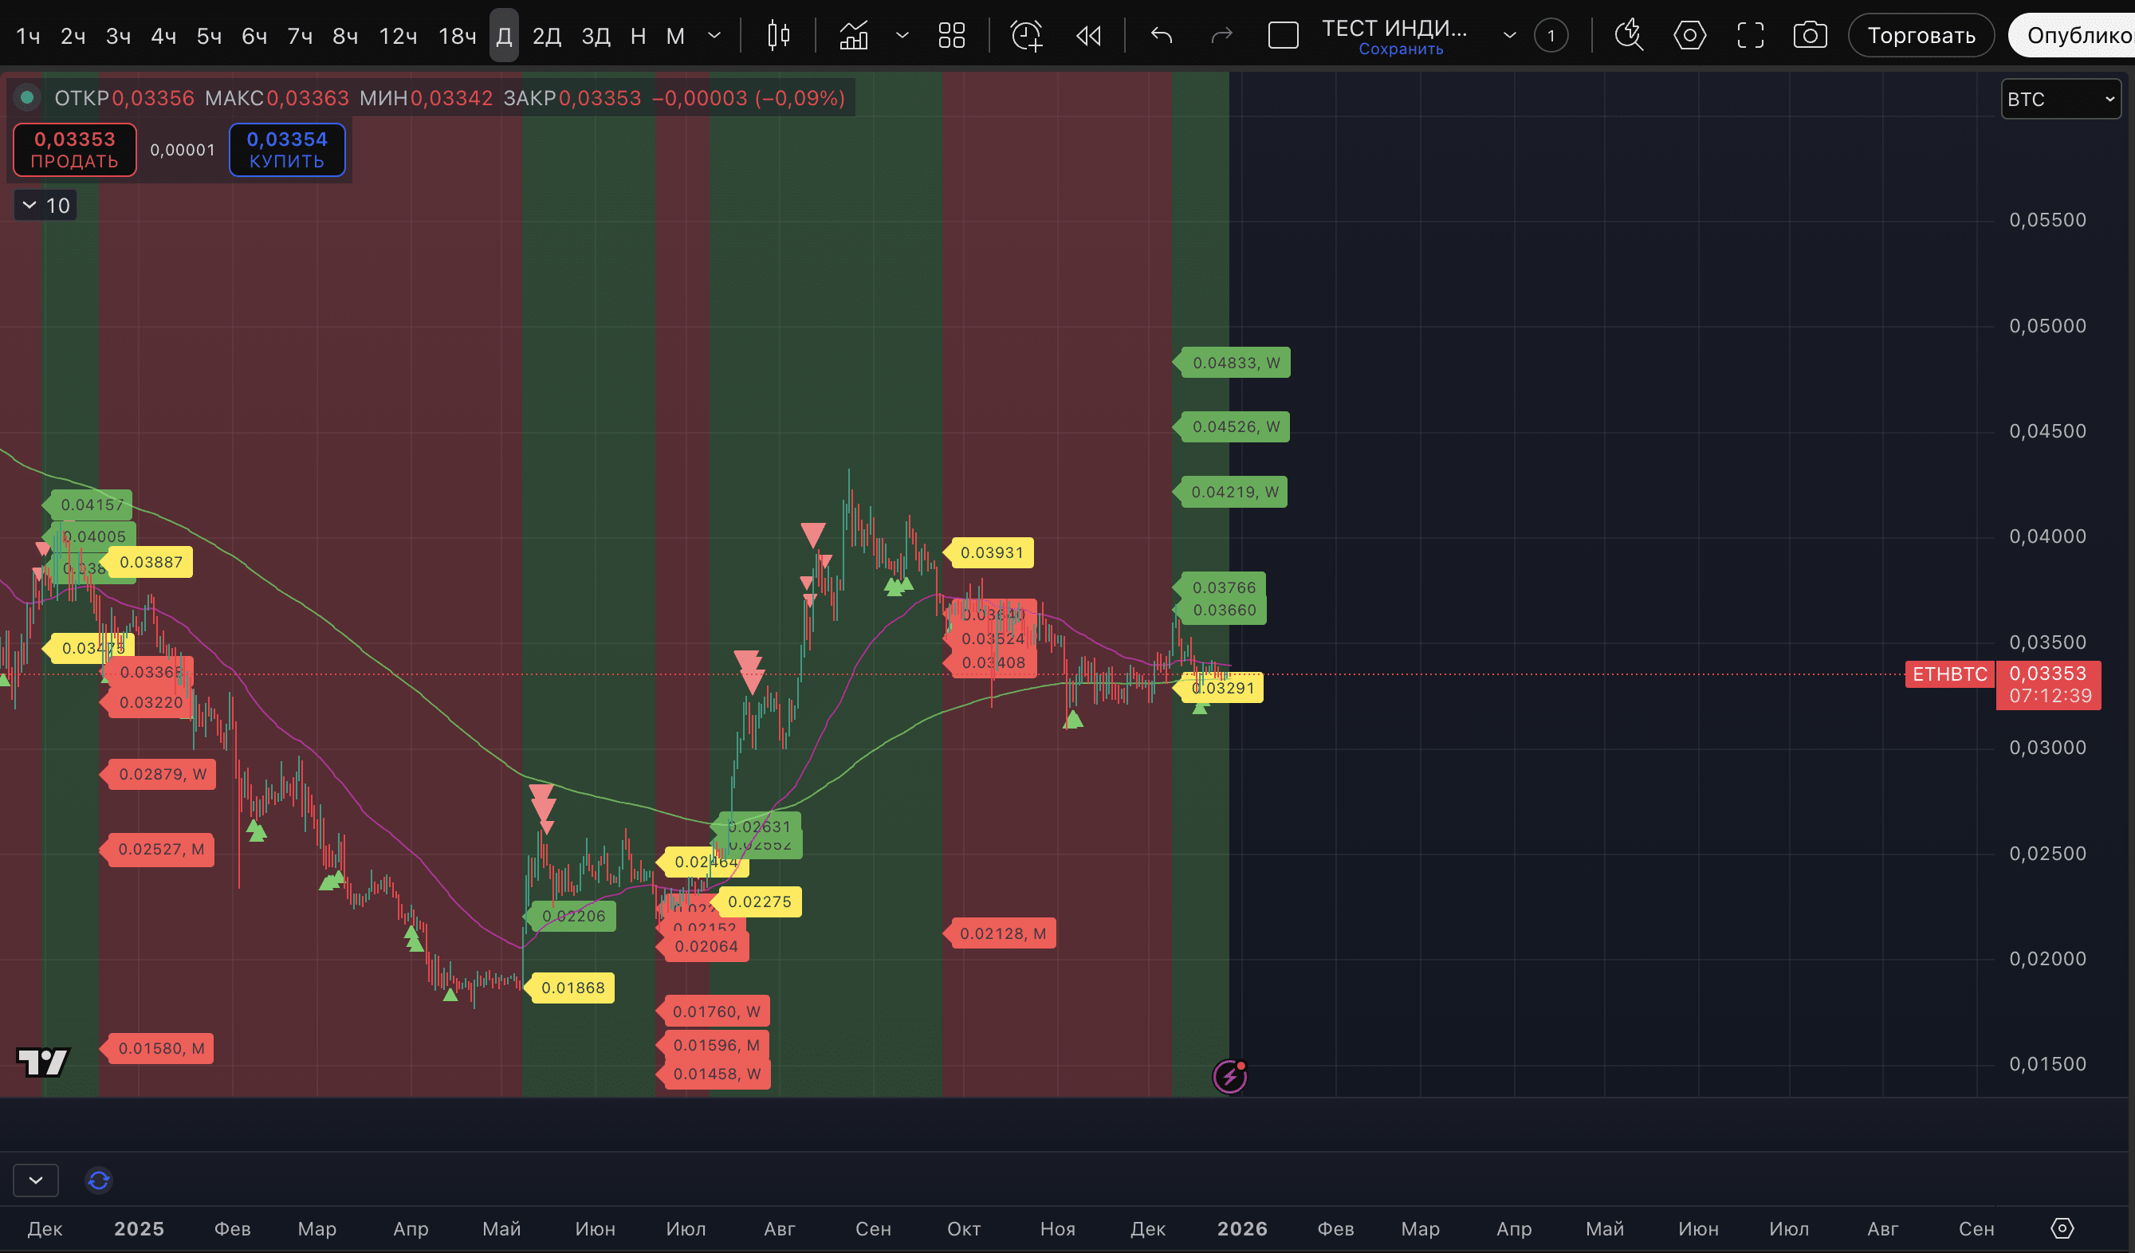Undo the last chart action
The height and width of the screenshot is (1253, 2135).
click(x=1162, y=36)
